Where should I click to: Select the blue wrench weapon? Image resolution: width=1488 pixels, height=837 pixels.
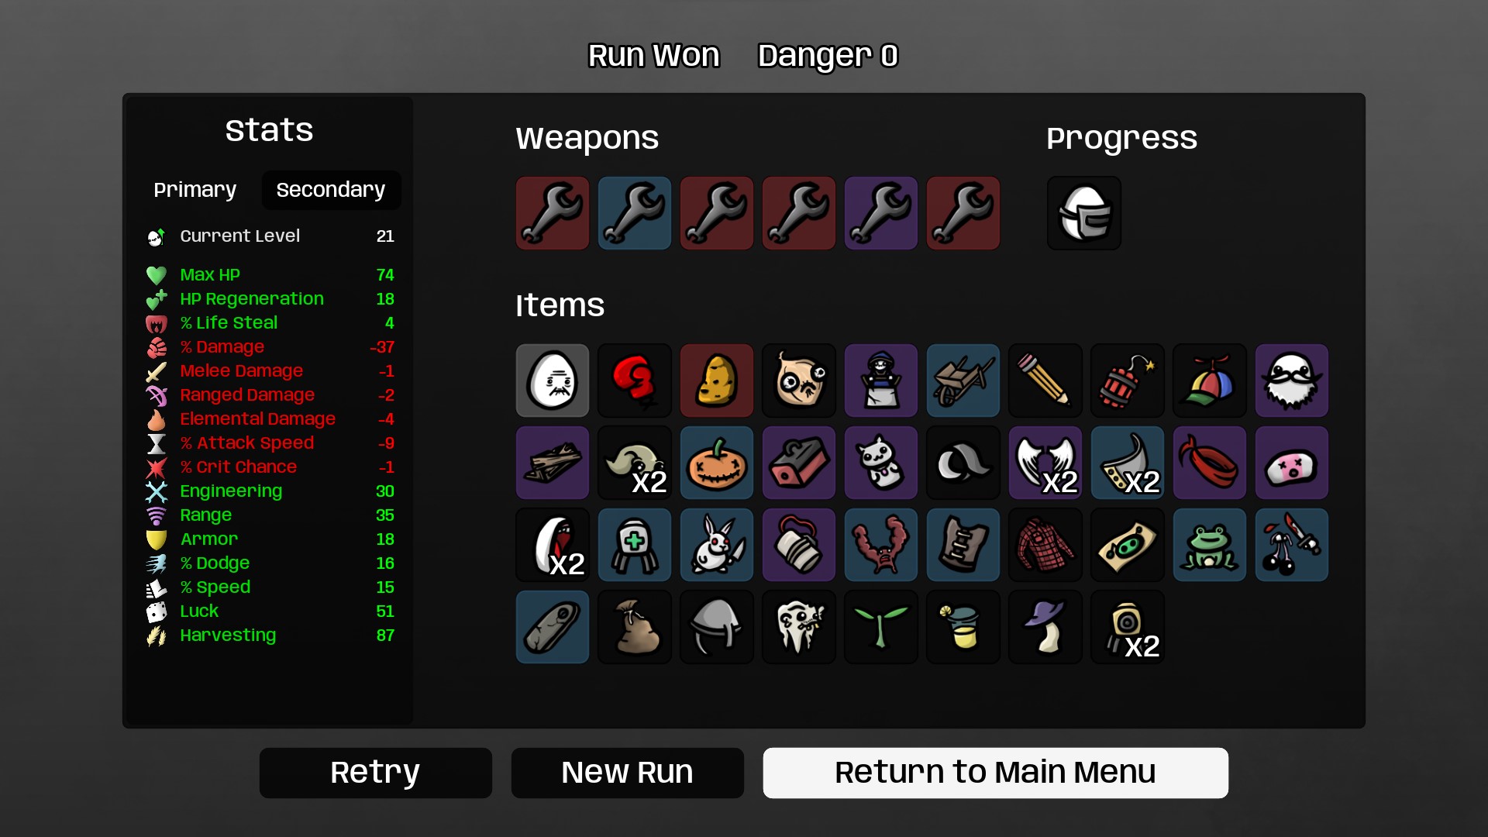tap(635, 213)
